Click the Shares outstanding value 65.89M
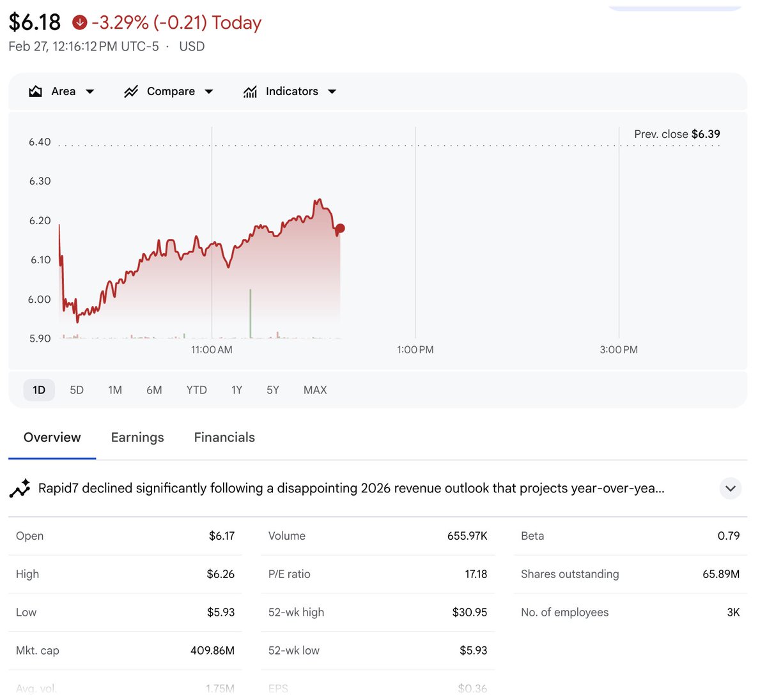 tap(721, 574)
